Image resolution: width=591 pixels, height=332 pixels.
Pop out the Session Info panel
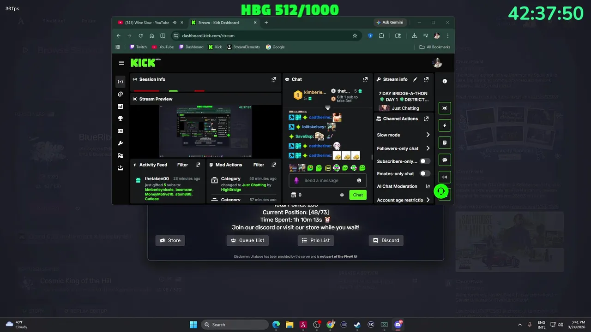coord(274,79)
